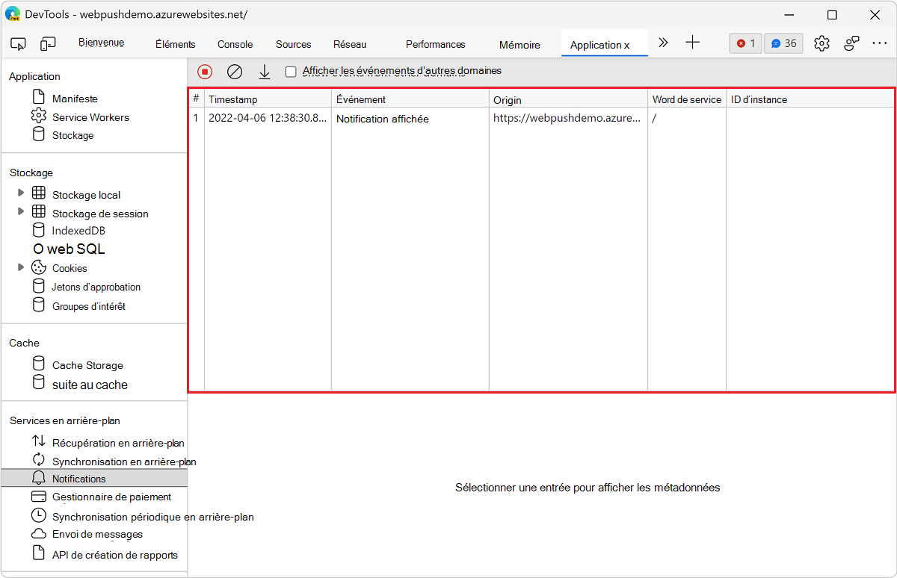Open the hidden tabs chevron menu
This screenshot has height=578, width=897.
[x=662, y=43]
